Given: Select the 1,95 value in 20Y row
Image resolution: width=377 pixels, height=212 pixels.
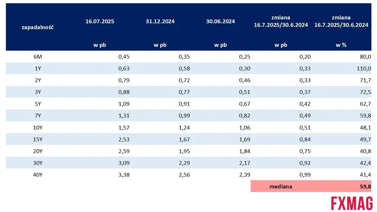Looking at the screenshot, I should tap(184, 151).
